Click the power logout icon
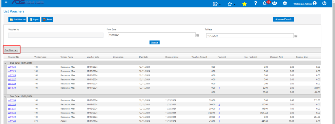The width and height of the screenshot is (335, 124). pyautogui.click(x=324, y=3)
